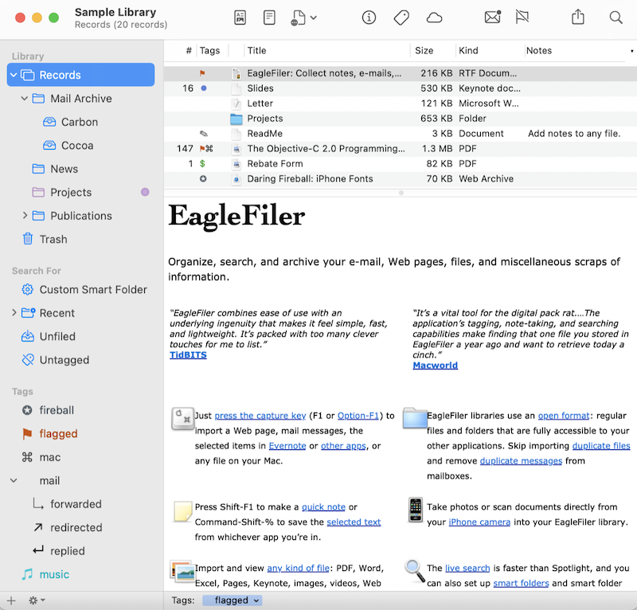Click the new plain text note icon

point(270,18)
